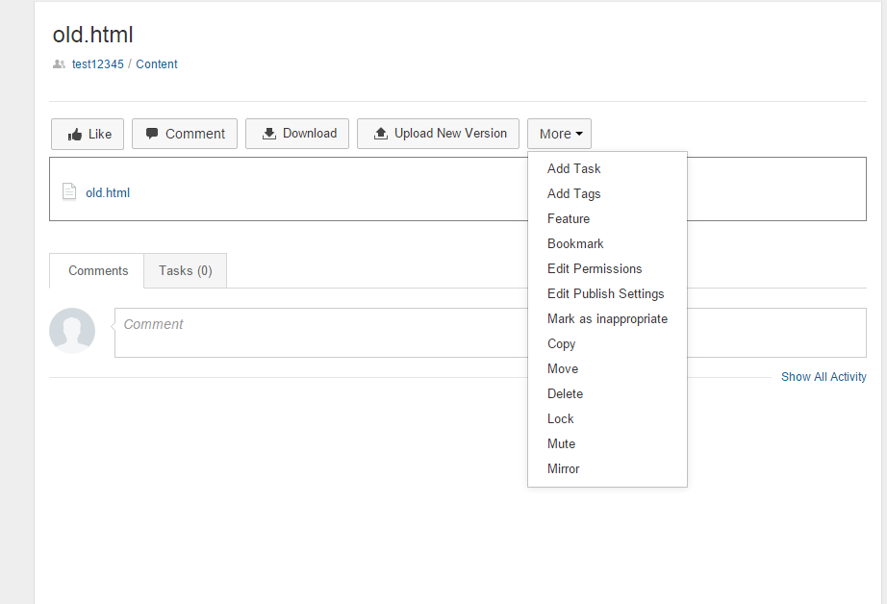The width and height of the screenshot is (887, 604).
Task: Click the Show All Activity link
Action: [x=824, y=377]
